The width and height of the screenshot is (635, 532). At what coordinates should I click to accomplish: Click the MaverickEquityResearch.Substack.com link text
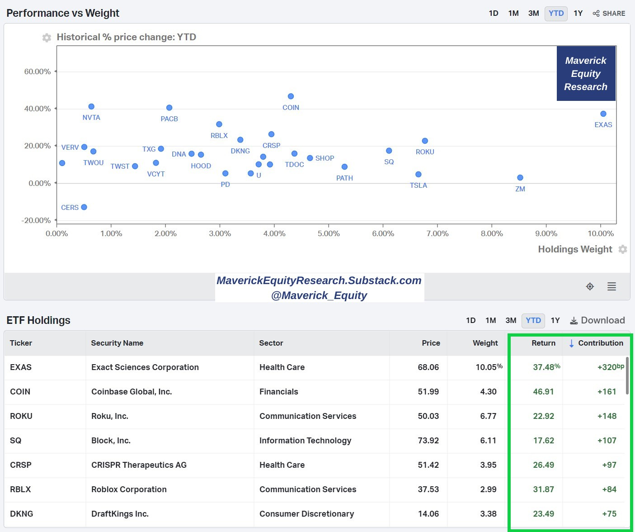click(319, 280)
